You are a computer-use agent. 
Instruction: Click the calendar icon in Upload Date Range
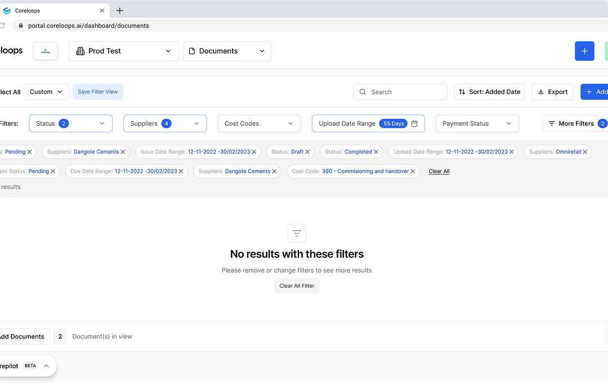414,123
